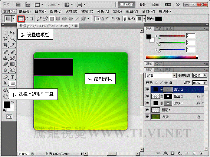Select the Dodge tool
Viewport: 210px width, 157px height.
point(13,70)
